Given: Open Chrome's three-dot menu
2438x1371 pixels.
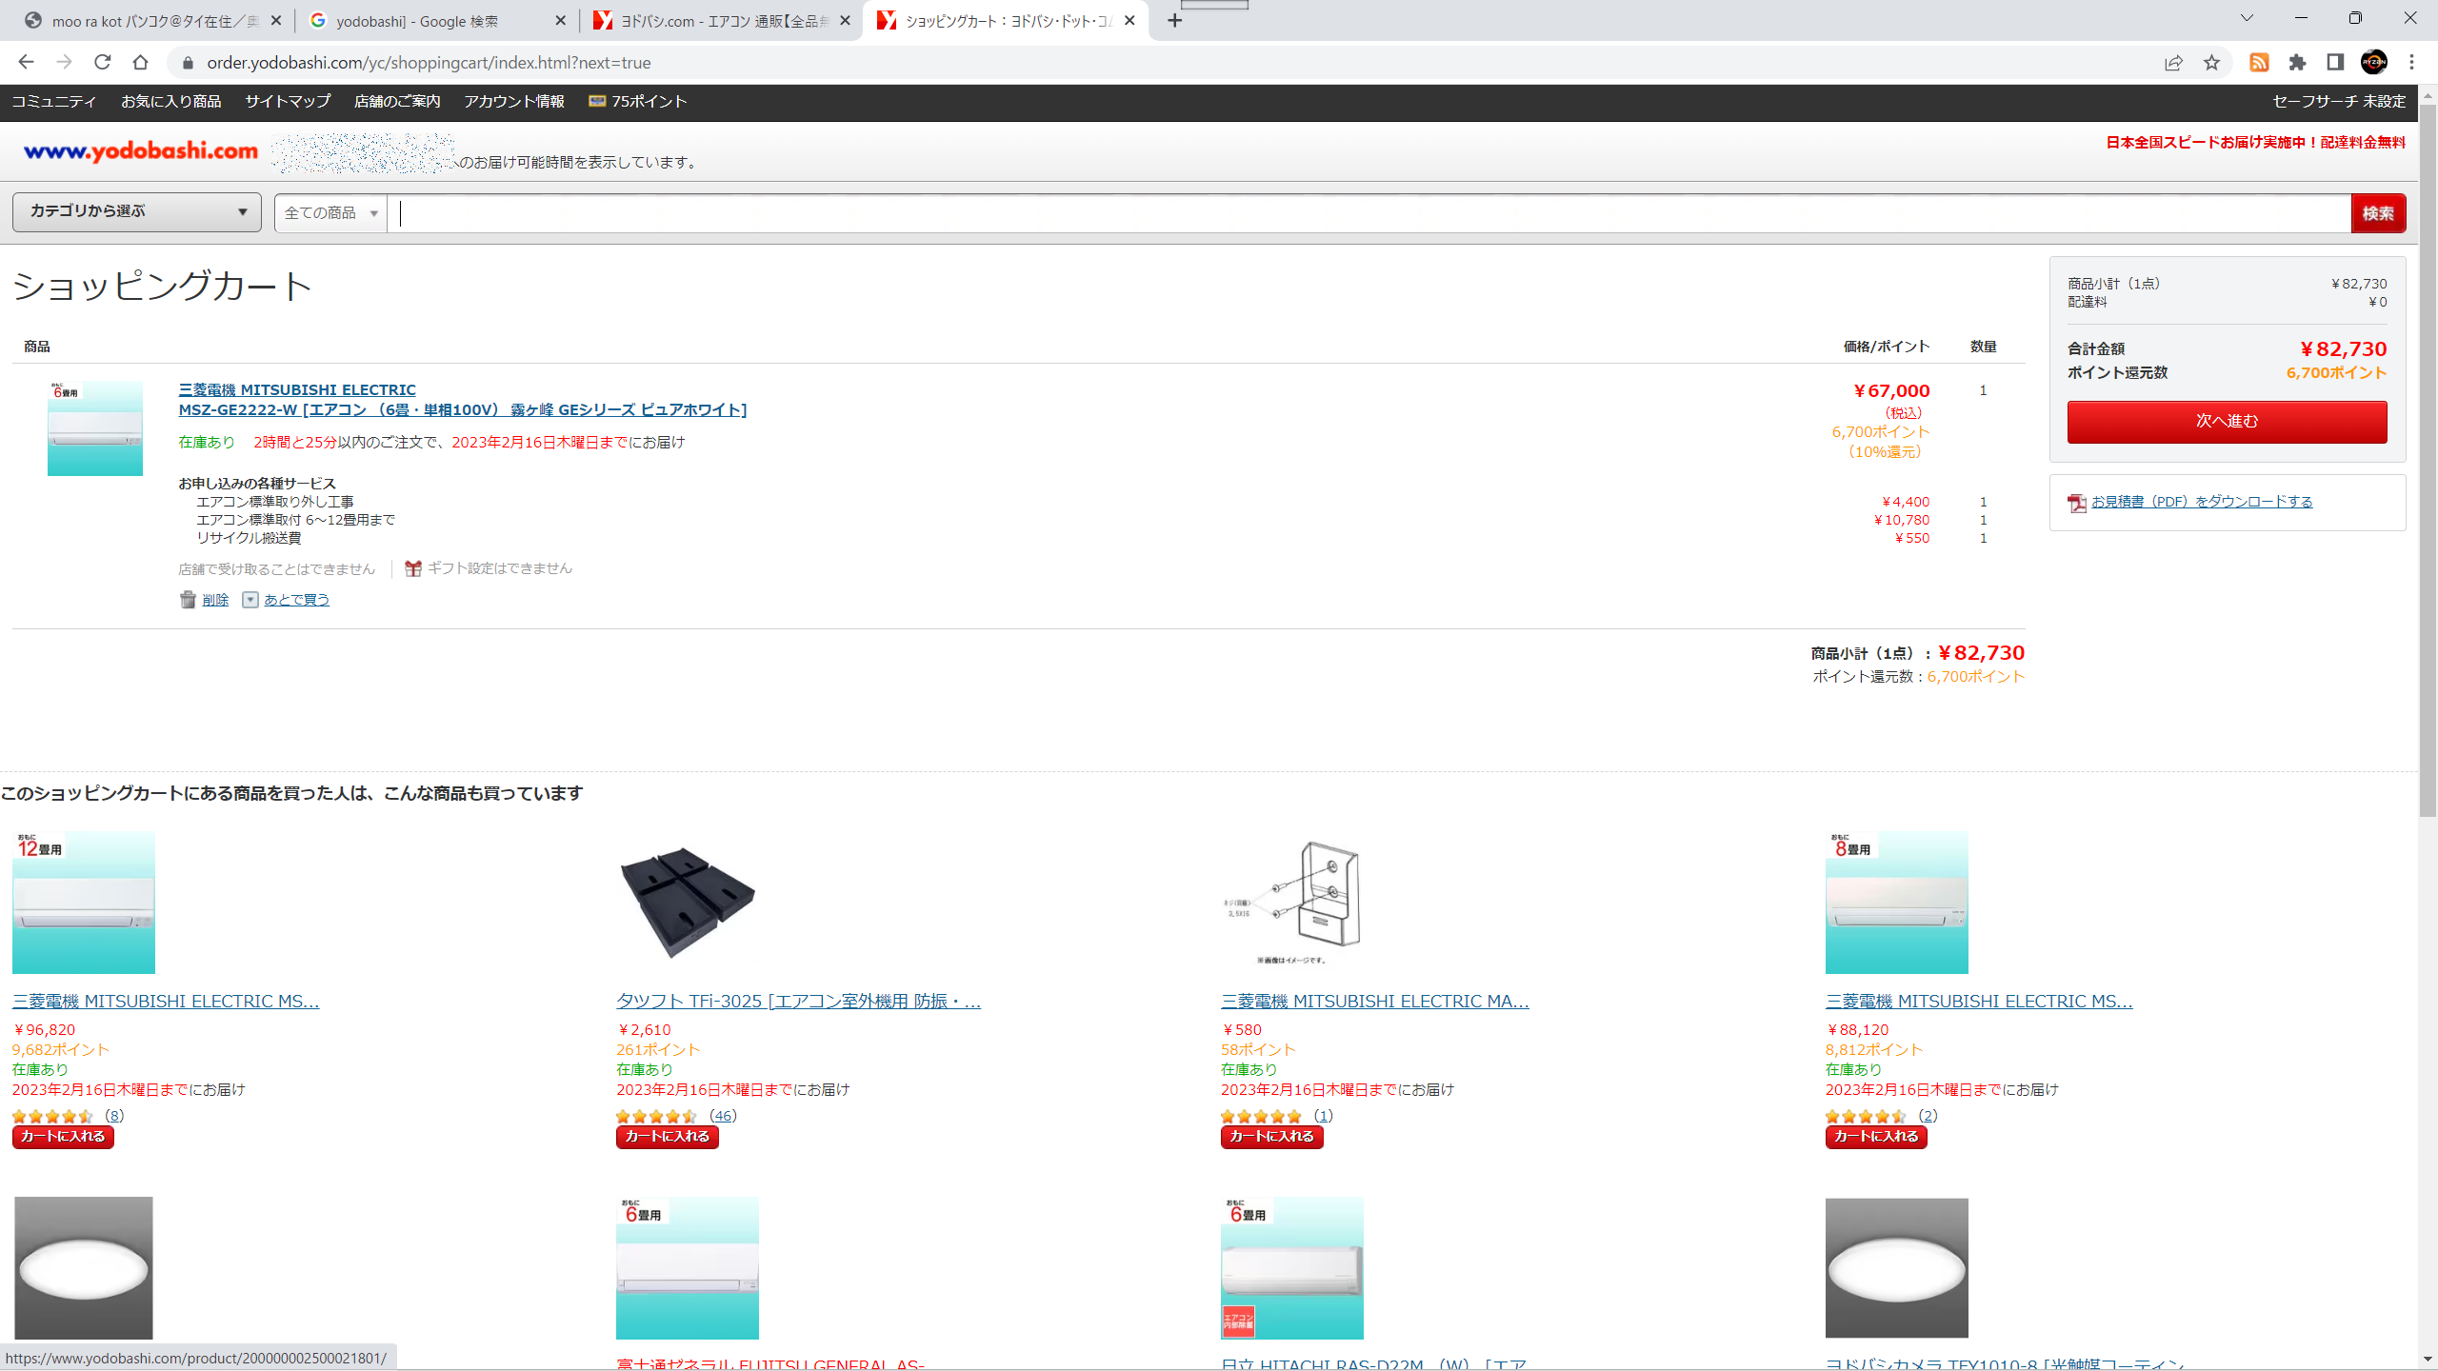Looking at the screenshot, I should click(x=2412, y=63).
